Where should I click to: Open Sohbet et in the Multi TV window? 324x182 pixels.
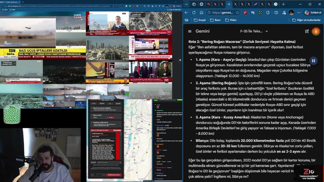point(177,6)
